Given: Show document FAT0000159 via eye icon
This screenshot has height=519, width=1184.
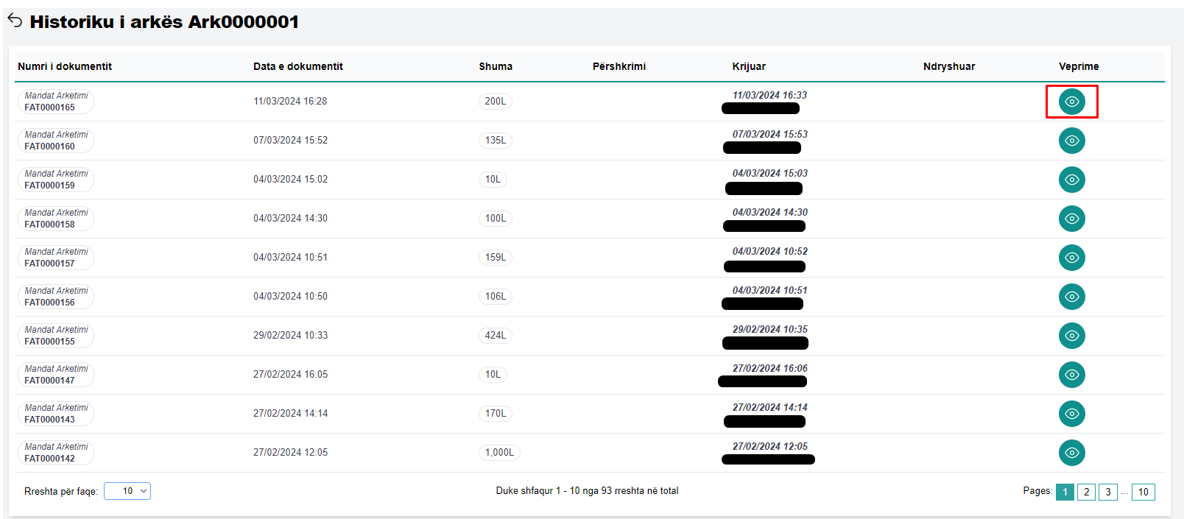Looking at the screenshot, I should 1071,180.
